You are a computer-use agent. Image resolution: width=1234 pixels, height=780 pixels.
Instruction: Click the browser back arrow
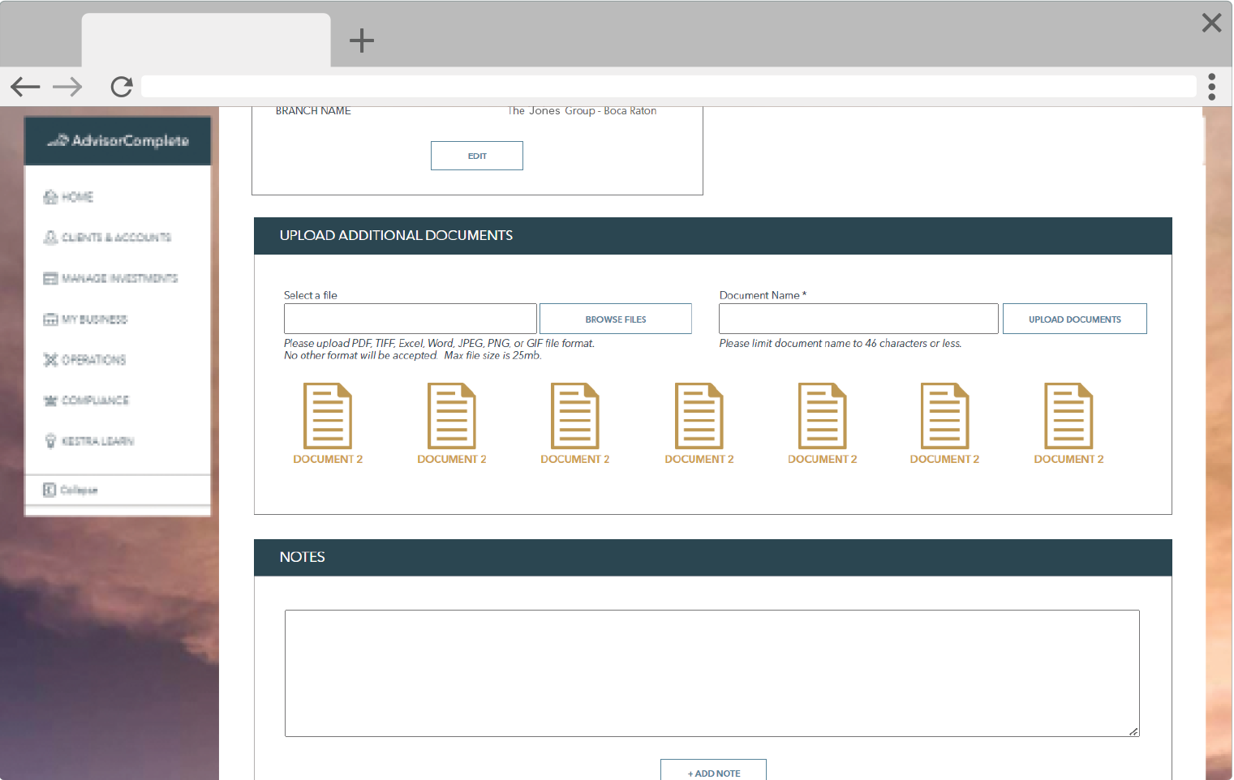coord(25,87)
